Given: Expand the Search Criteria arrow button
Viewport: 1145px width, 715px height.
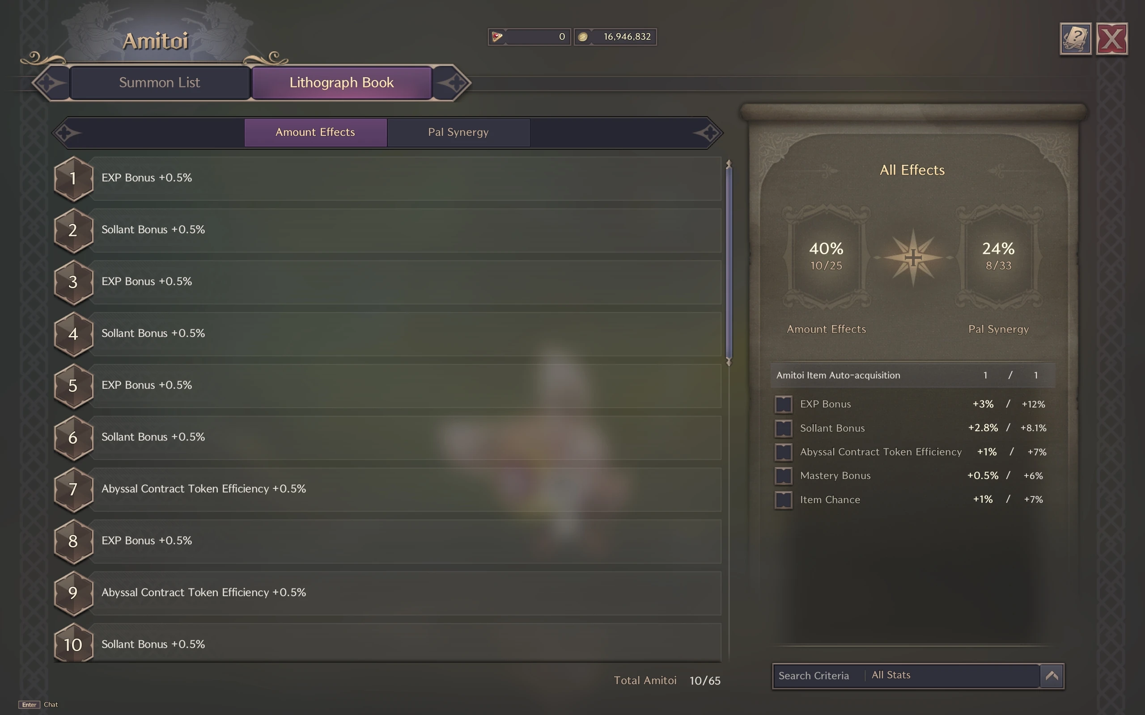Looking at the screenshot, I should (x=1052, y=676).
